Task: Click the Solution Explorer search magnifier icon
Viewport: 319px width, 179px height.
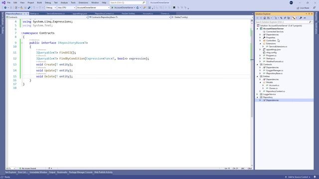Action: (310, 22)
